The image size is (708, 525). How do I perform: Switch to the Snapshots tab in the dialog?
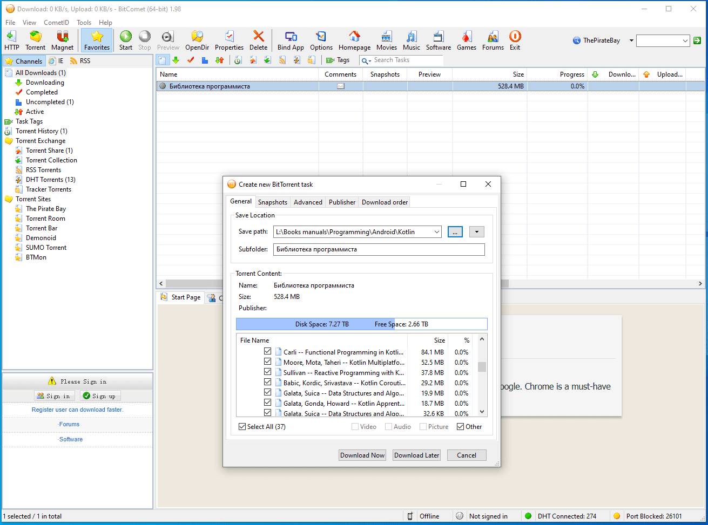pos(273,202)
